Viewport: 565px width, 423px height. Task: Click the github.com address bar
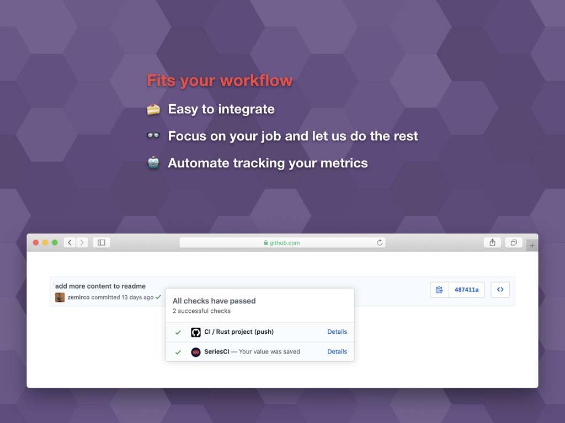pos(282,242)
